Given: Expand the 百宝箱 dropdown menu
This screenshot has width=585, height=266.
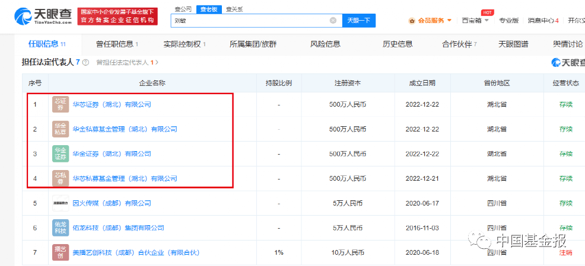Looking at the screenshot, I should (x=475, y=21).
